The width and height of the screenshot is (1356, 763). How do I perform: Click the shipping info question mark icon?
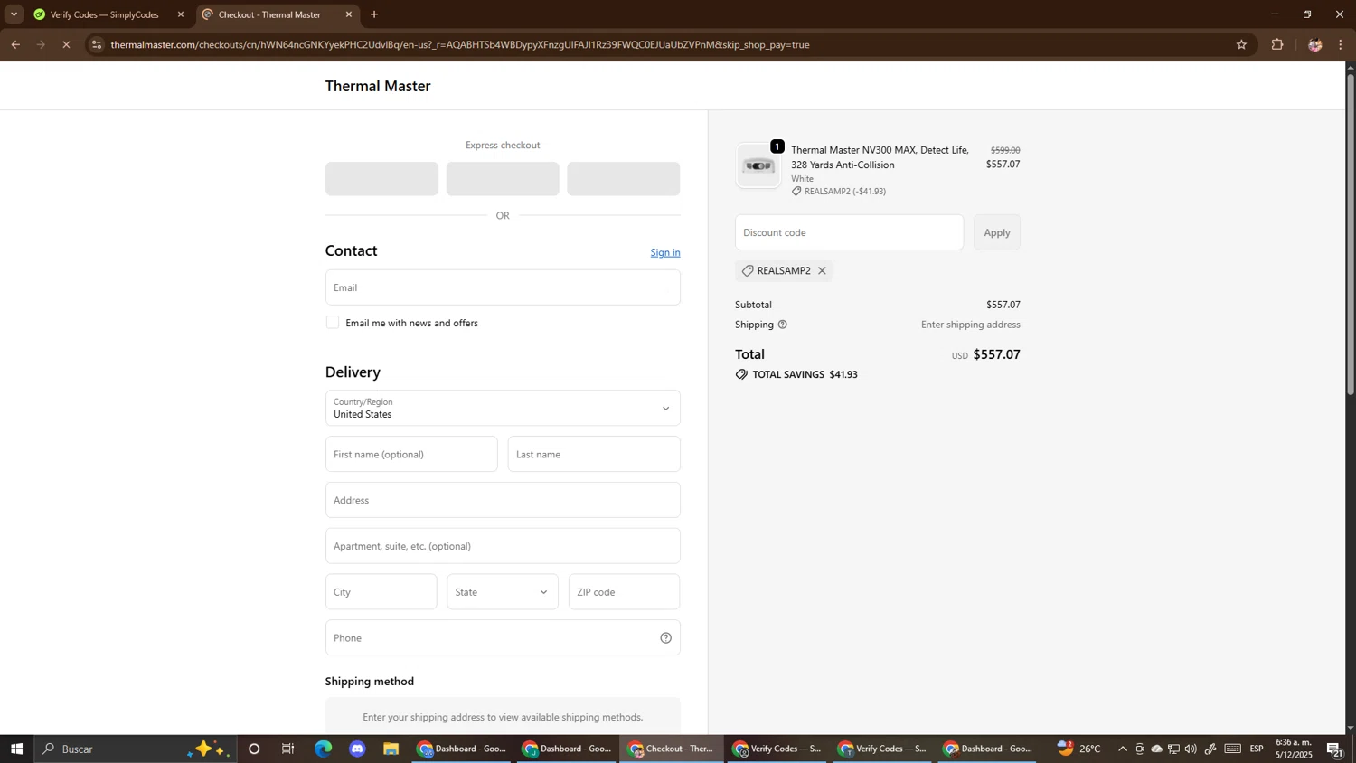tap(783, 325)
